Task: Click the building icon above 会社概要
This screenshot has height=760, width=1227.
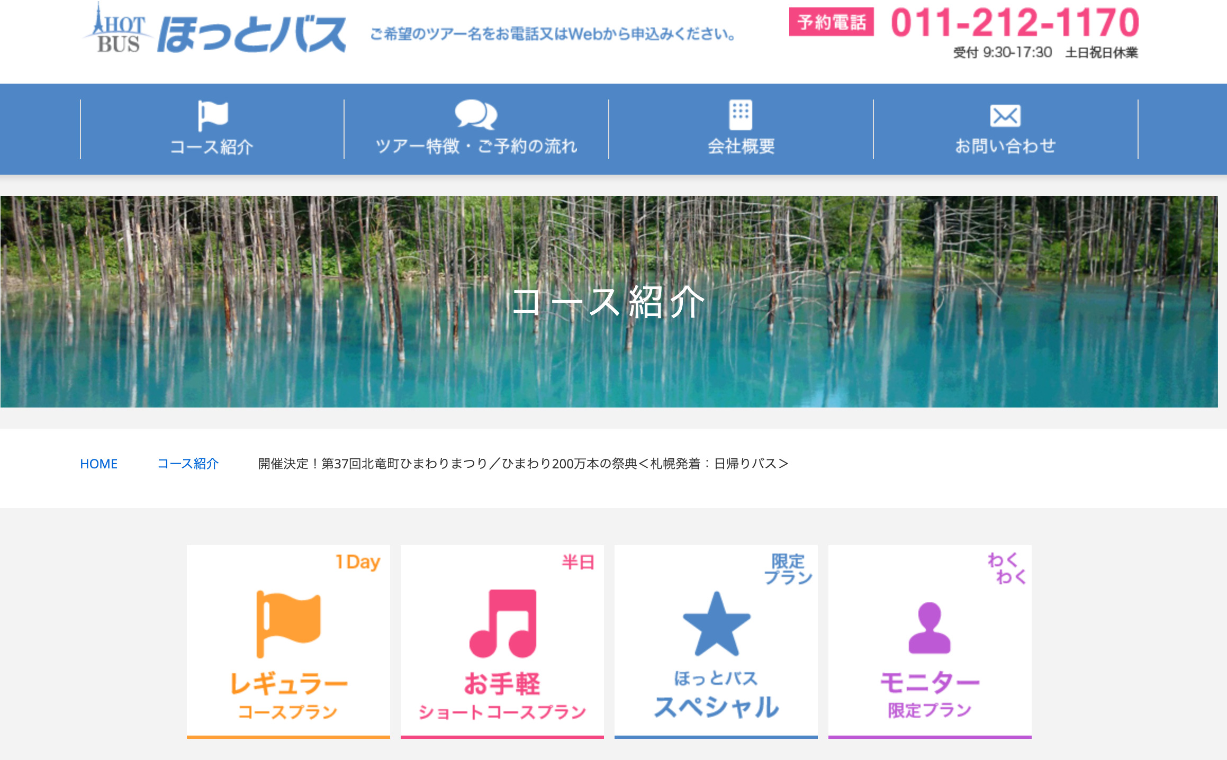Action: [x=741, y=114]
